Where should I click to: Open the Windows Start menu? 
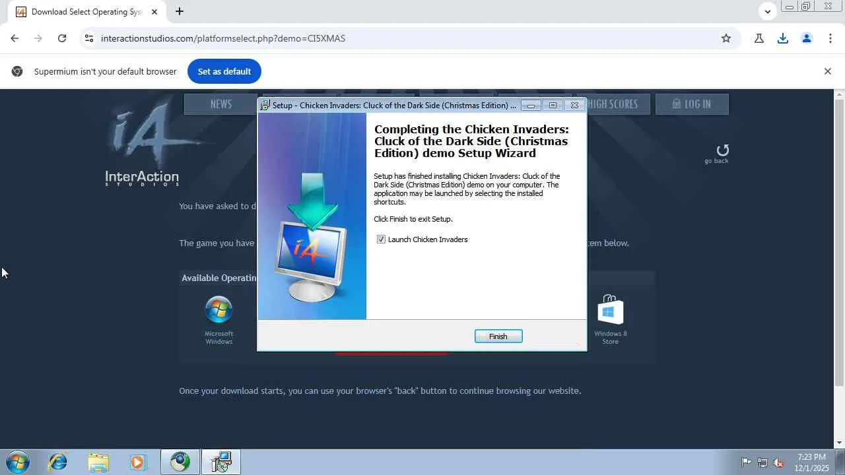[x=17, y=462]
